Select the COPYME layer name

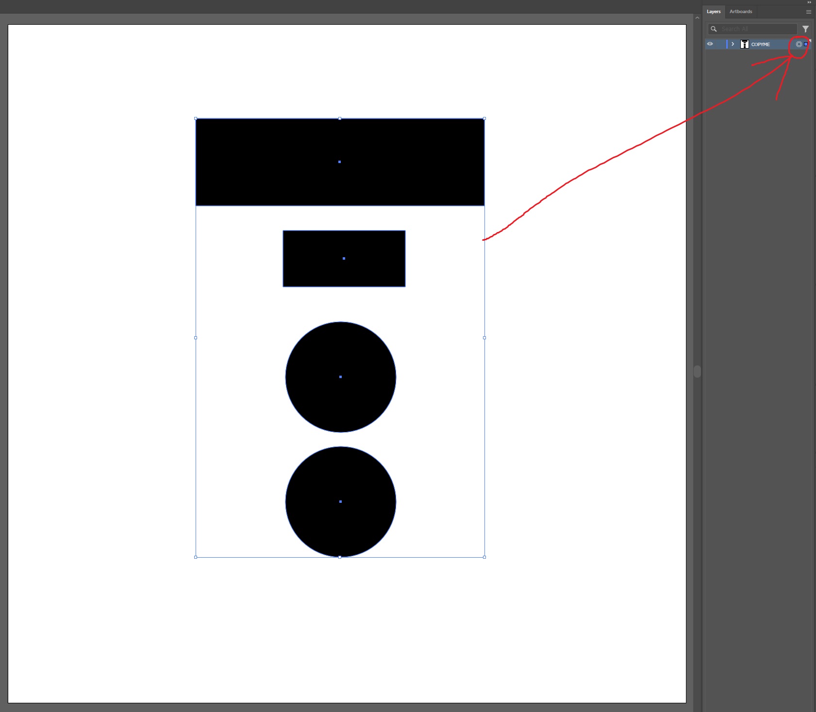tap(760, 44)
